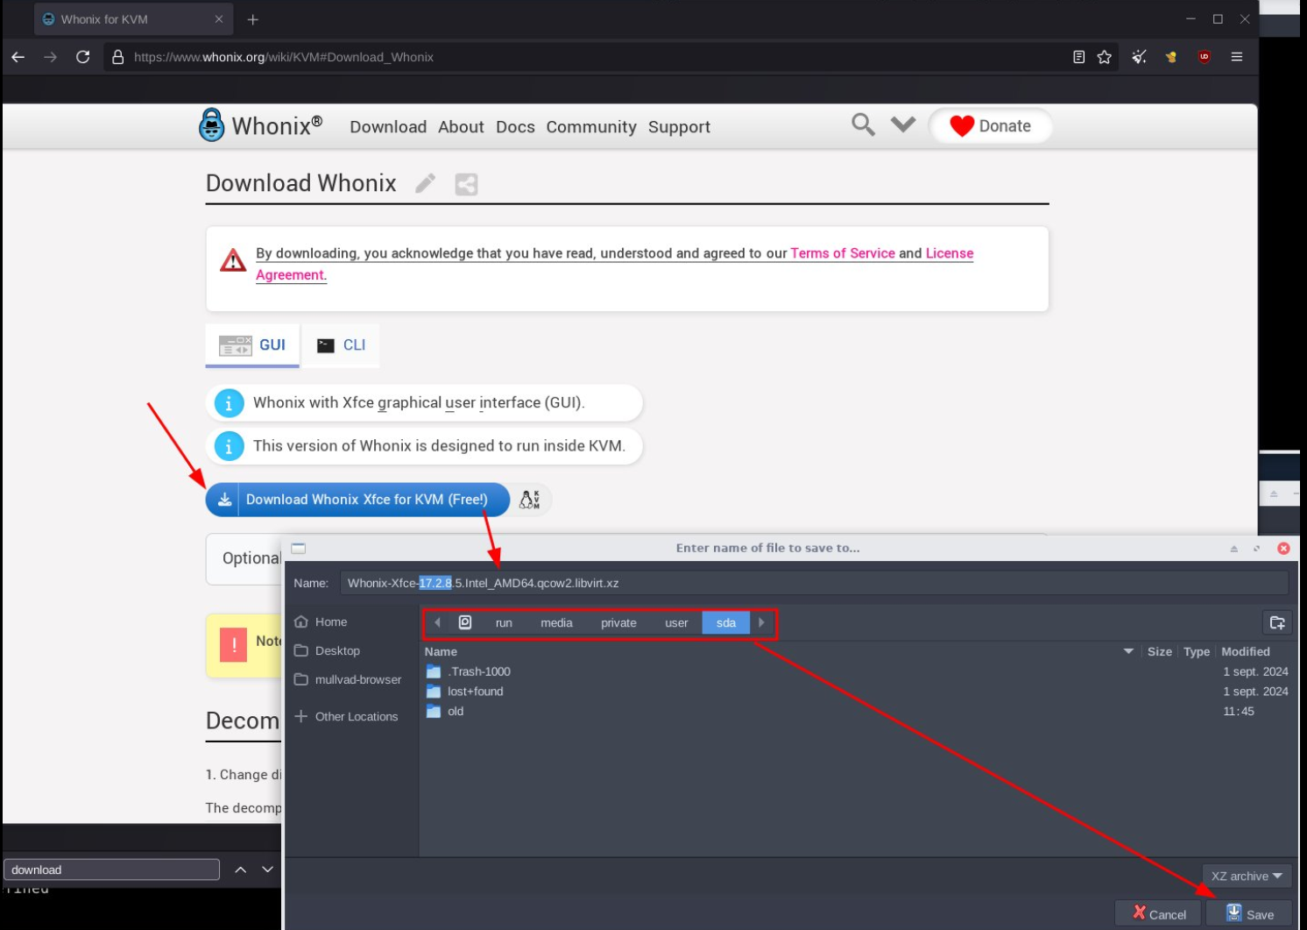Sort by Type column header
Screen dimensions: 1307x930
tap(1197, 651)
